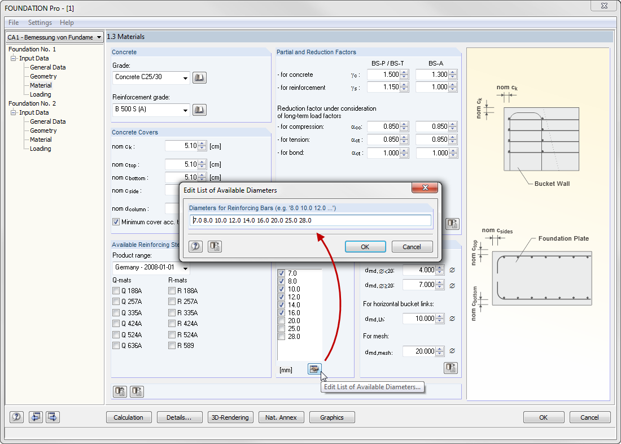Select General Data under Foundation No. 1
The image size is (621, 444).
48,67
